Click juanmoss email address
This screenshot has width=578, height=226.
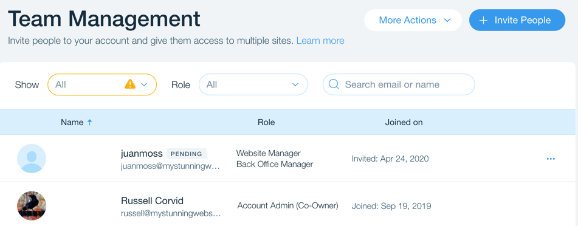pyautogui.click(x=170, y=166)
